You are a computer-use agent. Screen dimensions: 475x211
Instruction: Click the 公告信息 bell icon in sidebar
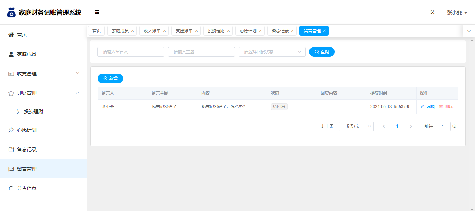11,188
